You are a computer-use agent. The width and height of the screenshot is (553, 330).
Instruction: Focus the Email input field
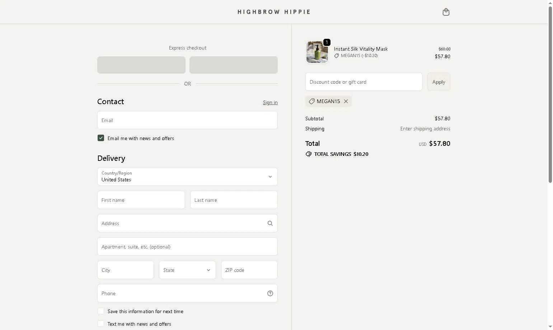click(x=187, y=120)
